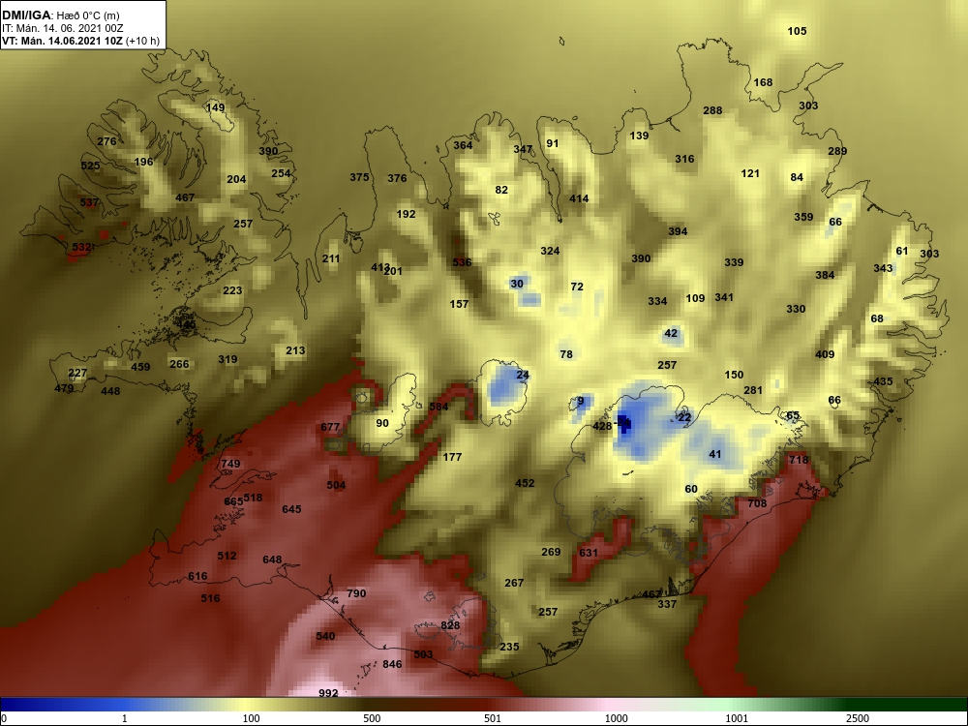Click the 'DMI/IGA: Hæð 0°C (m)' title text

click(x=60, y=15)
